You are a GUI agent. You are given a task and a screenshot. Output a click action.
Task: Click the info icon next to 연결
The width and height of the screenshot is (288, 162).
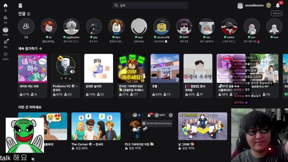coord(29,14)
